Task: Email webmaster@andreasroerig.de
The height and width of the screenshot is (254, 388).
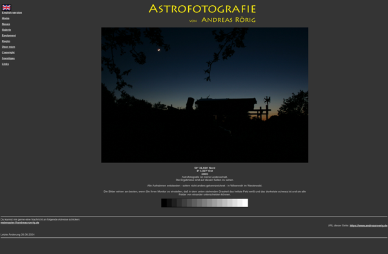Action: pyautogui.click(x=20, y=222)
